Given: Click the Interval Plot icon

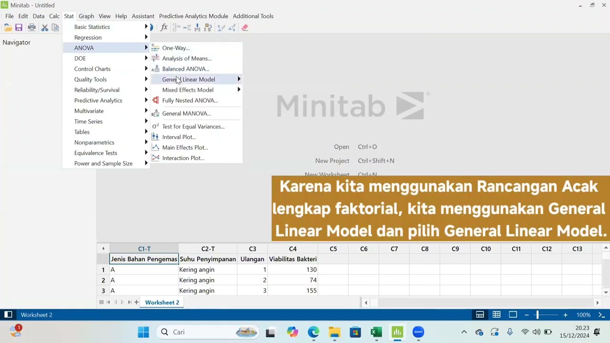Looking at the screenshot, I should coord(155,137).
